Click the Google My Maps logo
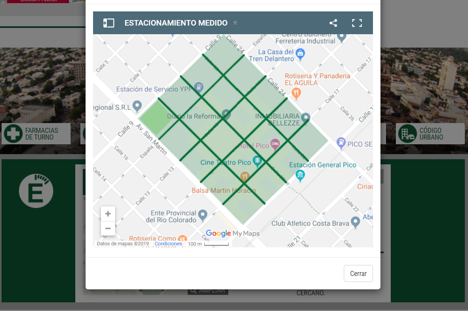This screenshot has height=311, width=468. (233, 233)
